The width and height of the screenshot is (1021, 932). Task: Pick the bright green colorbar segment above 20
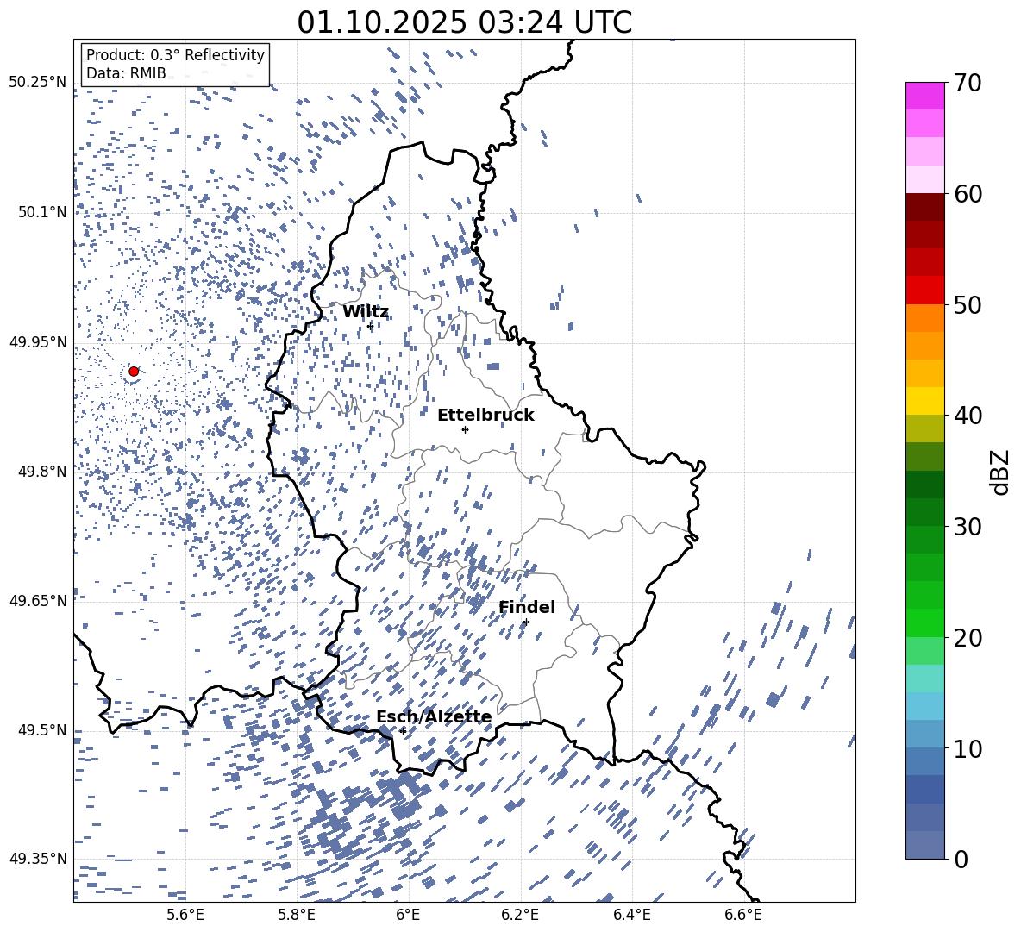point(924,622)
